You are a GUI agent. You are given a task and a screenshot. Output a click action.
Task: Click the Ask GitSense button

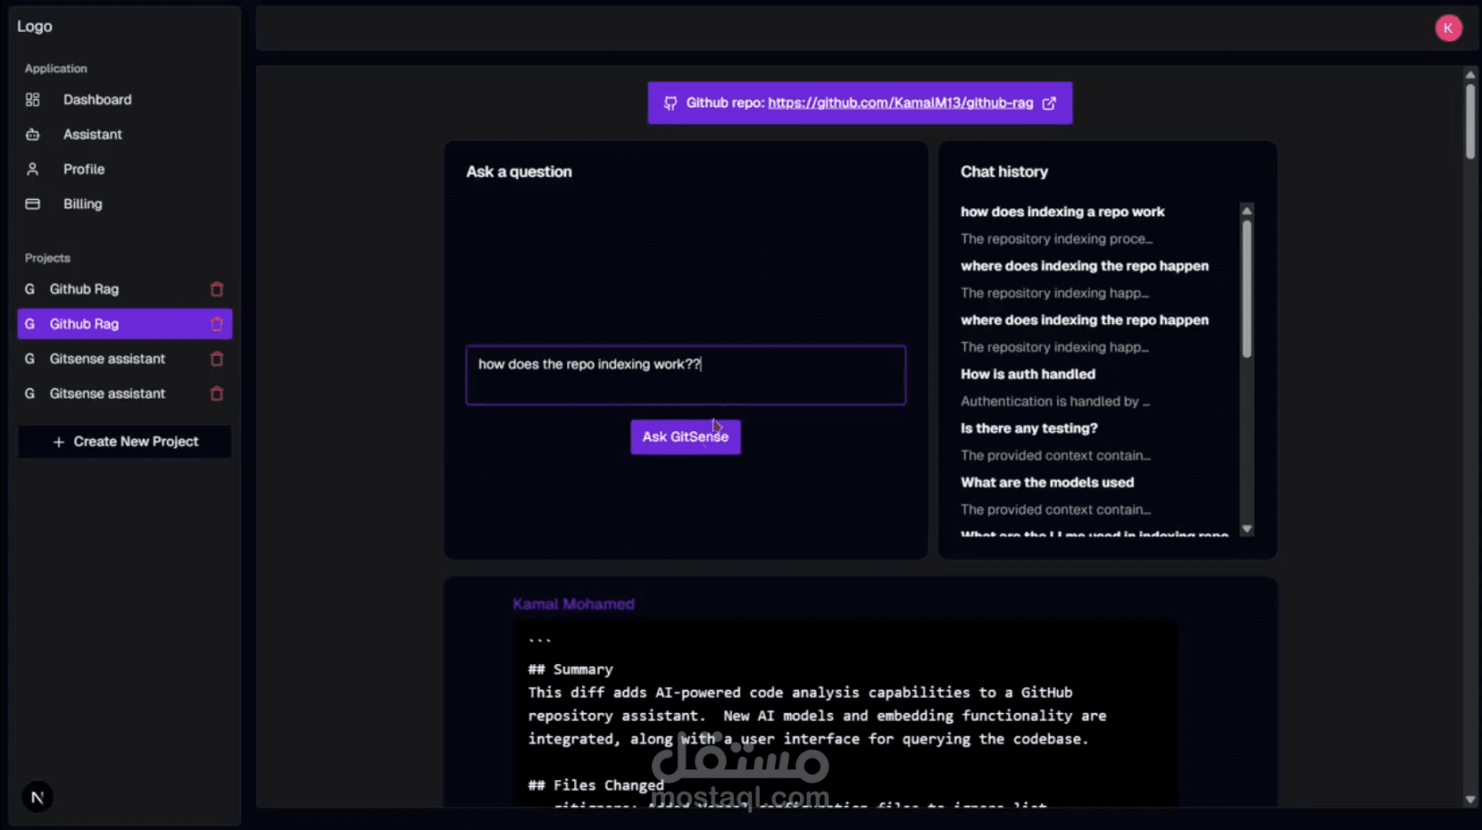pyautogui.click(x=686, y=437)
